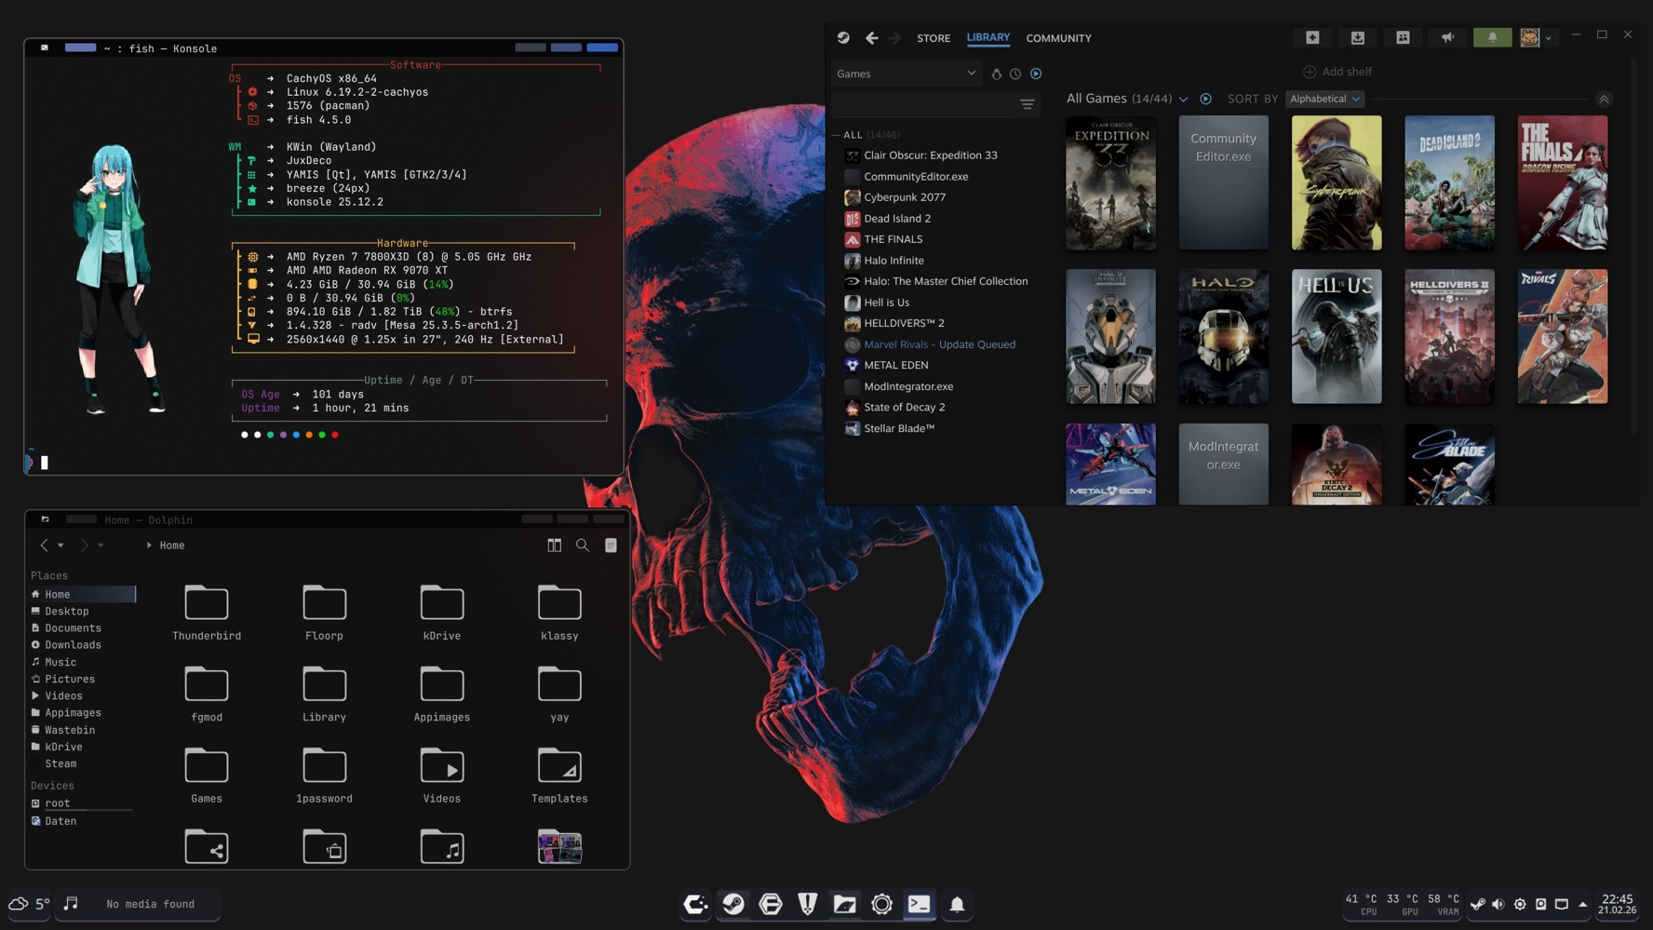Select Pictures in Dolphin Places
The width and height of the screenshot is (1653, 930).
[x=82, y=680]
